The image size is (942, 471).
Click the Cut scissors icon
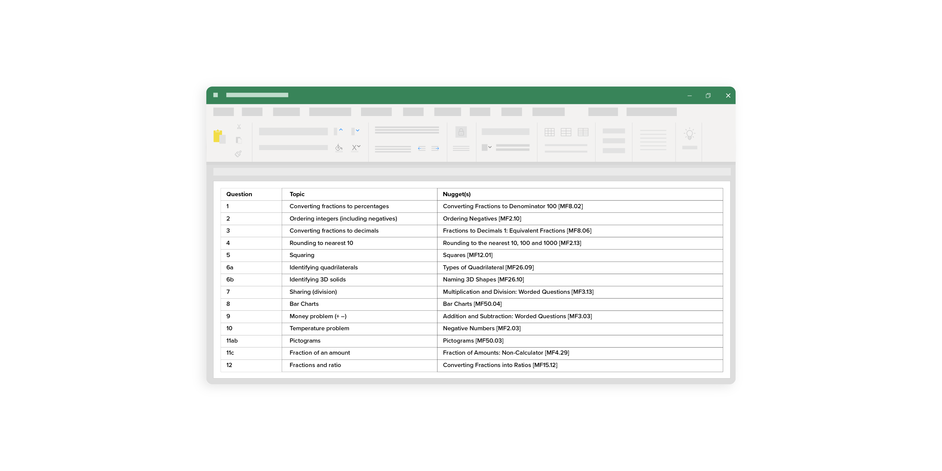[239, 127]
